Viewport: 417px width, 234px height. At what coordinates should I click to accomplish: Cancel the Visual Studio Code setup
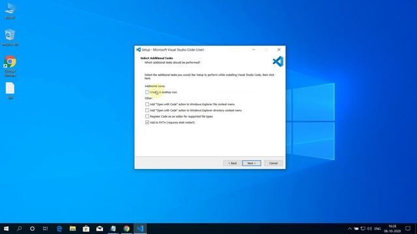click(273, 163)
